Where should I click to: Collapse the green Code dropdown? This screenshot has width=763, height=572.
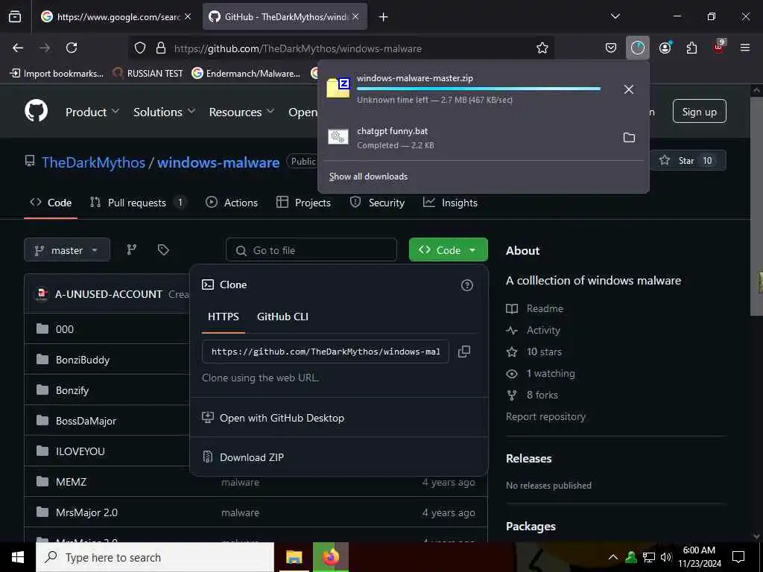(x=448, y=250)
